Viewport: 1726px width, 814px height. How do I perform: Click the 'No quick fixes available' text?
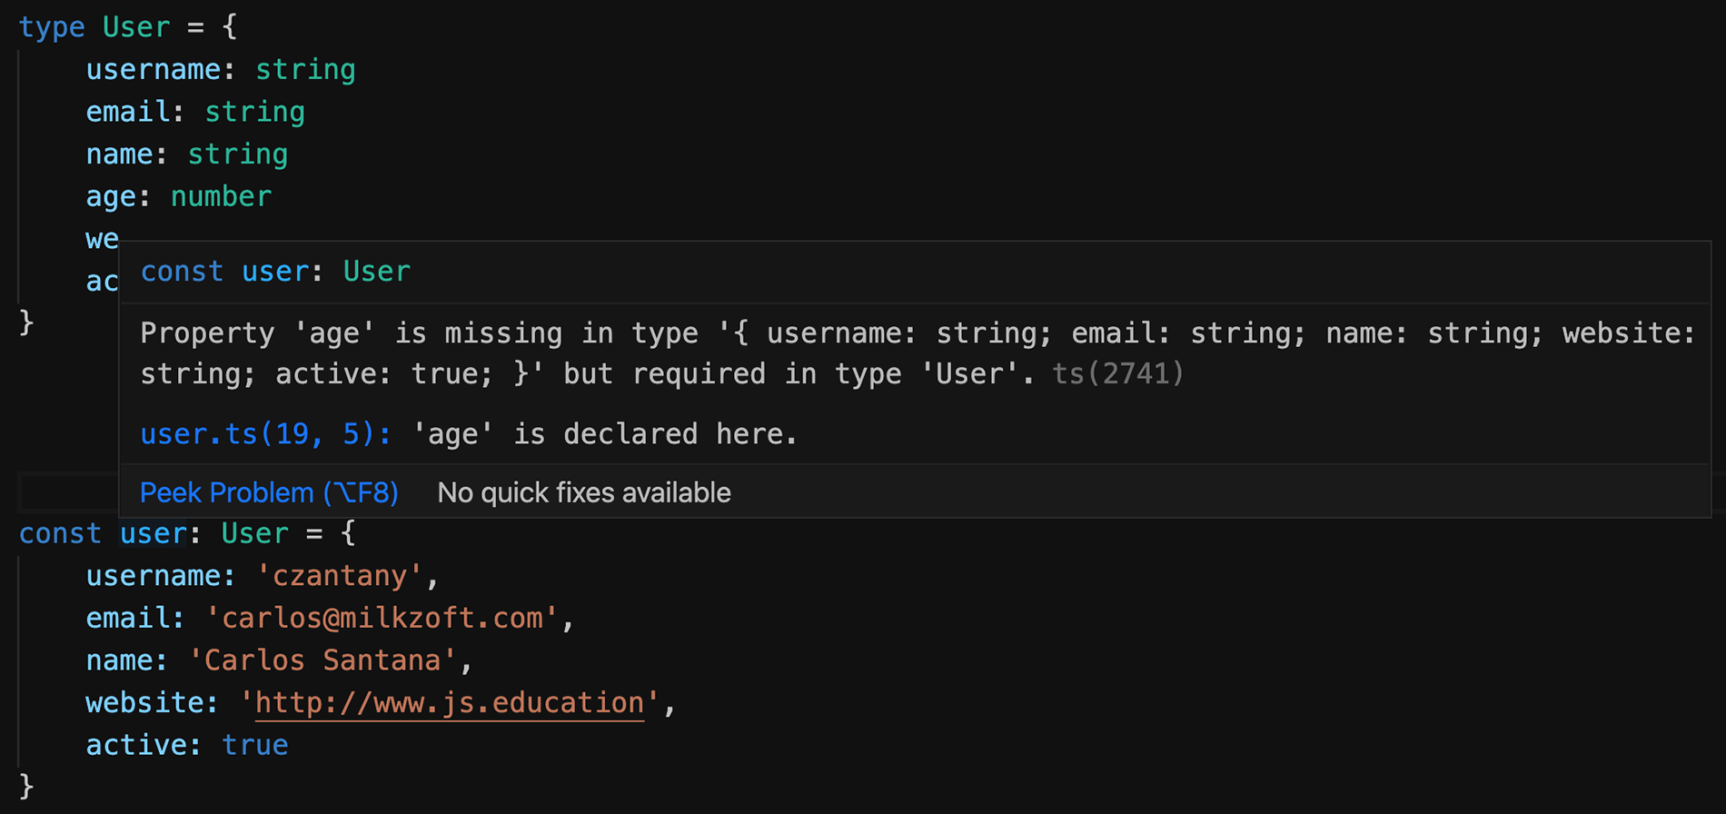[x=583, y=492]
